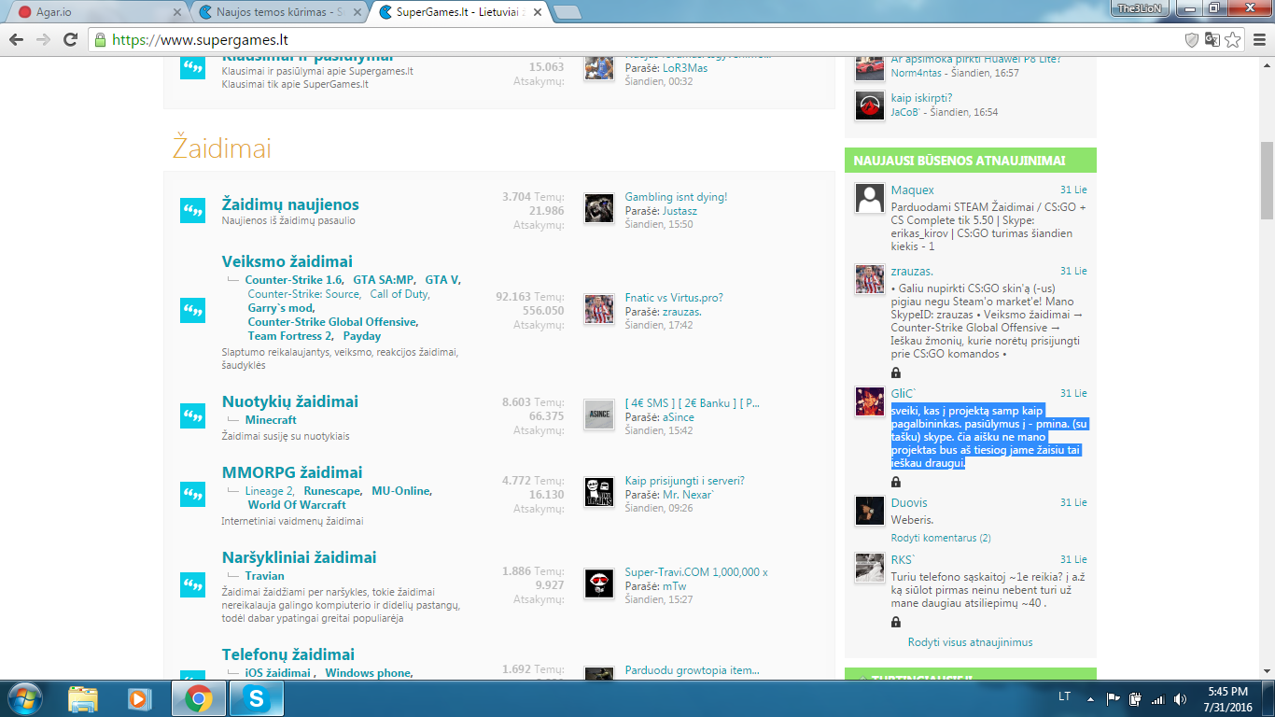This screenshot has width=1275, height=717.
Task: Click the quote icon beside MMORPG žaidimai
Action: 192,493
